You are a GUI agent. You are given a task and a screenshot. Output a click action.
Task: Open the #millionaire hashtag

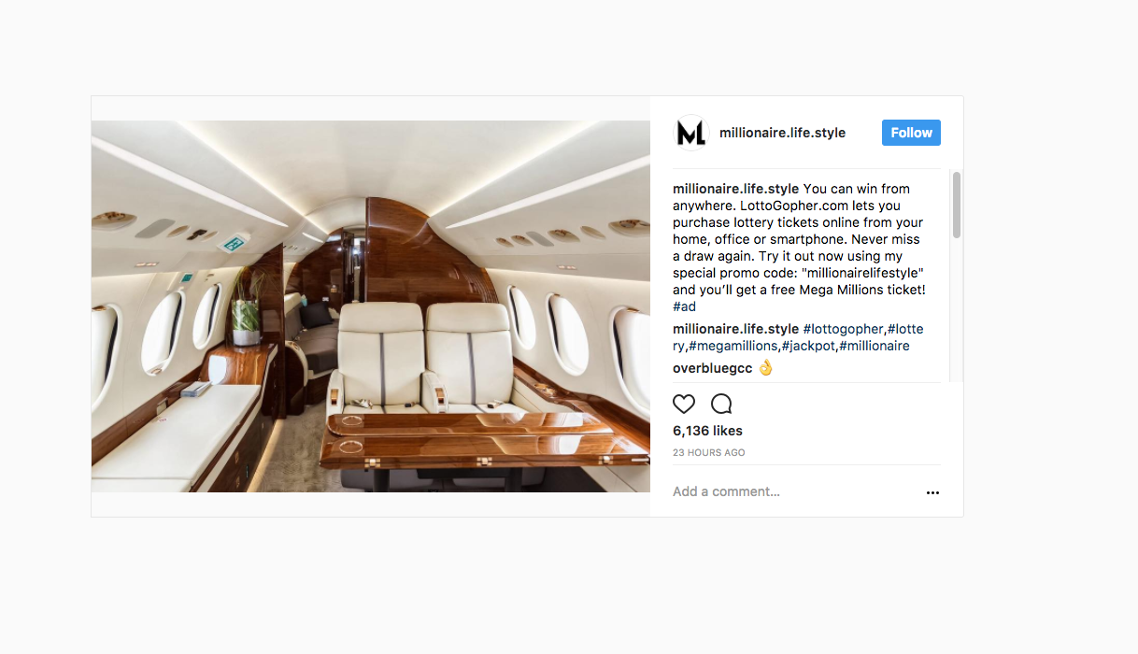[875, 346]
